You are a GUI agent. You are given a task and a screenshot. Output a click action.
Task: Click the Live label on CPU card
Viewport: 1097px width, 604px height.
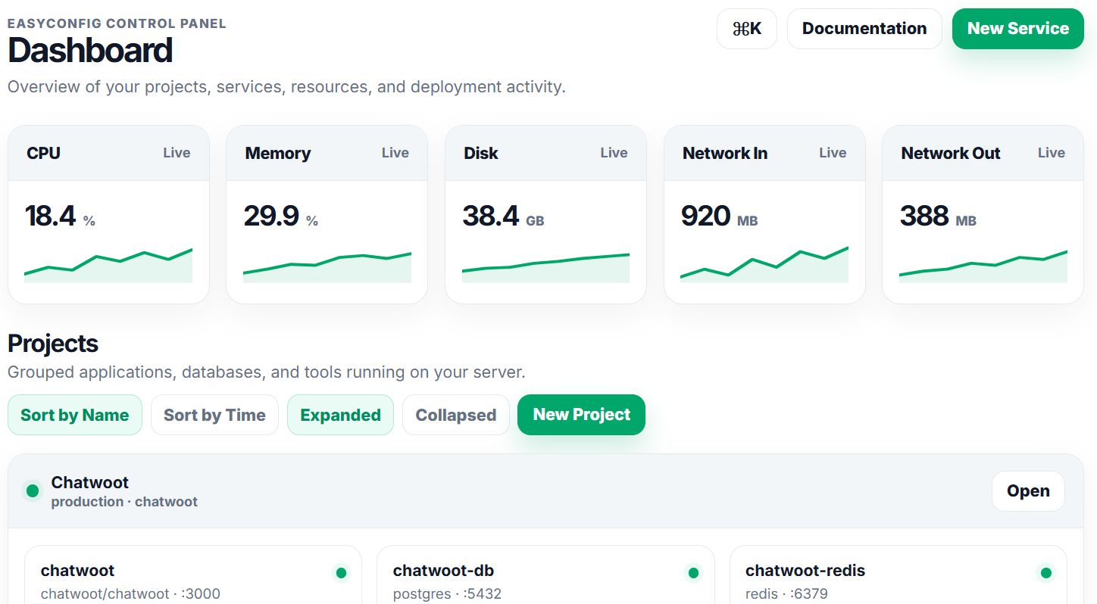coord(177,153)
